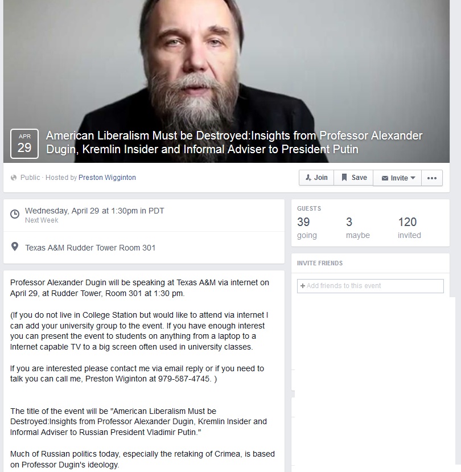This screenshot has width=461, height=472.
Task: View the 120 invited guests list
Action: (x=409, y=228)
